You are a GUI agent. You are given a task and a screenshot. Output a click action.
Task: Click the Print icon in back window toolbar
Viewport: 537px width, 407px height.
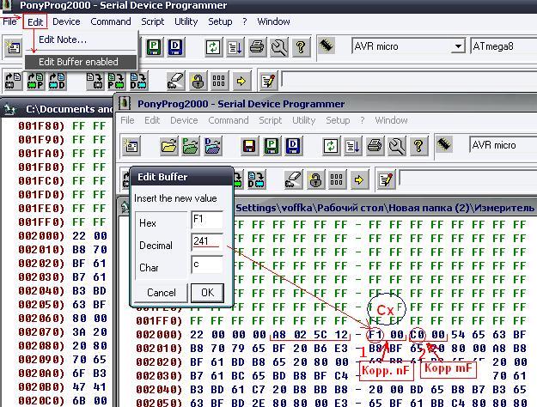click(x=257, y=46)
